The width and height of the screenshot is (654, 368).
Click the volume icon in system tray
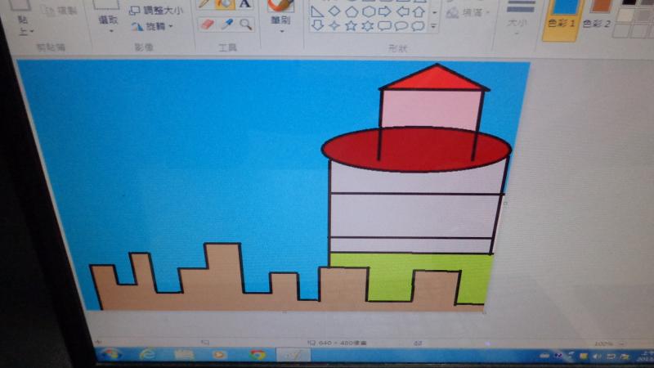coord(598,357)
